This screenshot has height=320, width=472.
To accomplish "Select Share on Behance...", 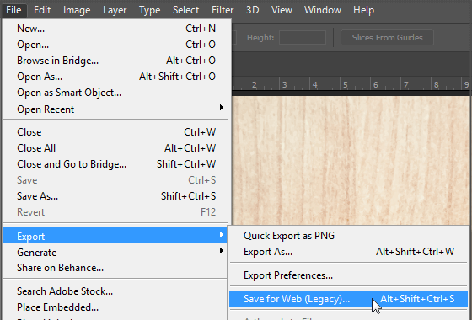I will 115,268.
